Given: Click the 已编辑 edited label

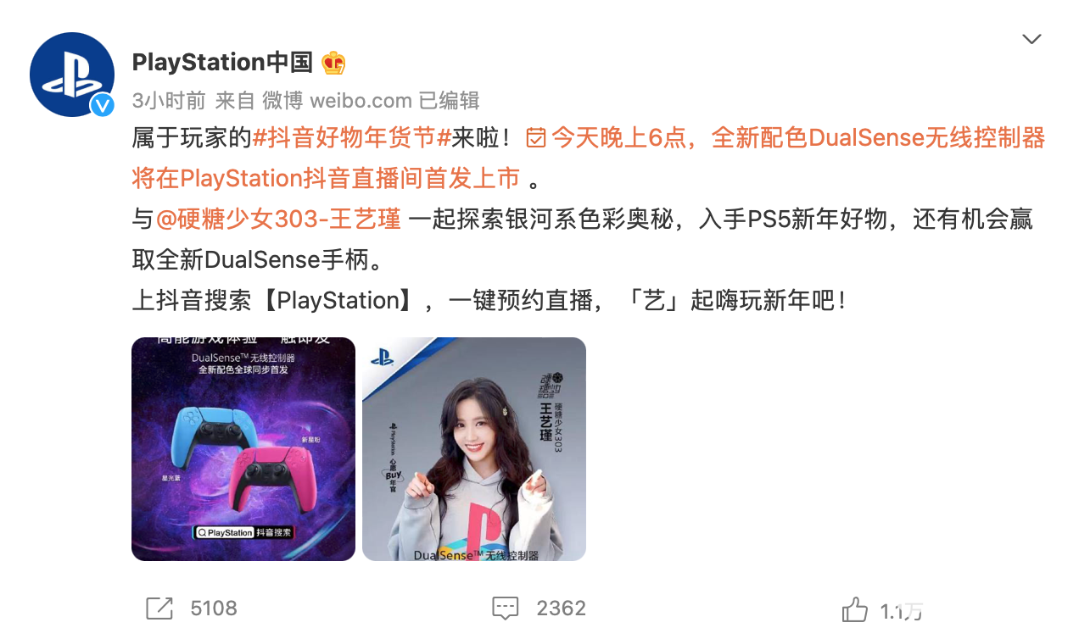Looking at the screenshot, I should 450,101.
